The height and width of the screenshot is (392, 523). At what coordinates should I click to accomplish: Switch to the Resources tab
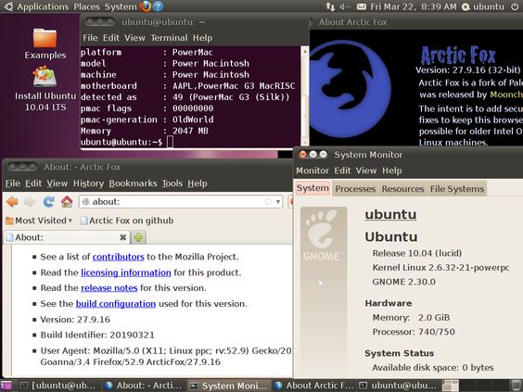[402, 189]
